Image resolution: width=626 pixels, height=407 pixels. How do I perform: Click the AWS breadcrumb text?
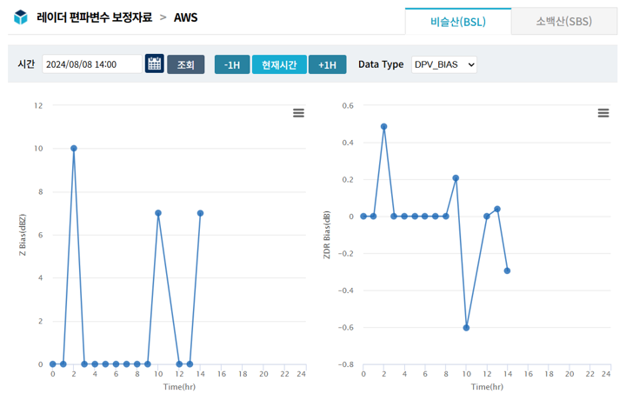tap(186, 17)
